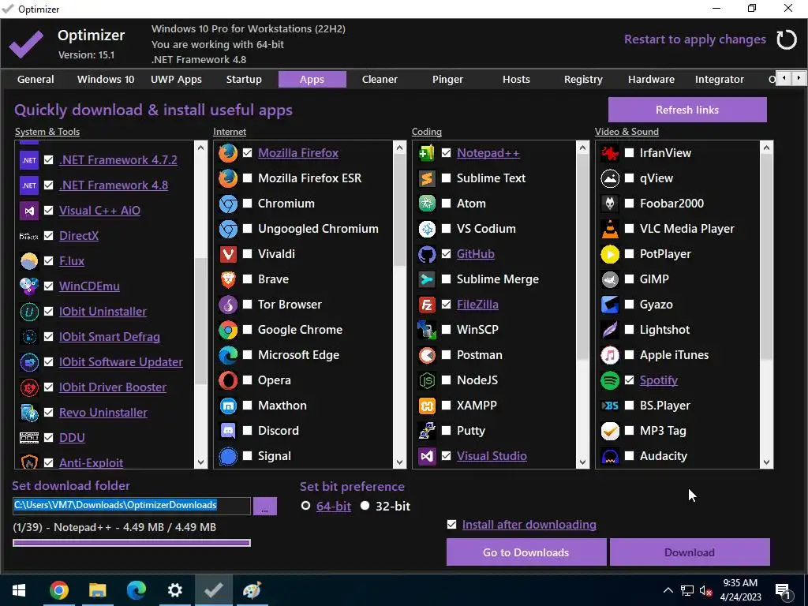Show hidden system tray icons
This screenshot has width=808, height=606.
click(x=668, y=590)
